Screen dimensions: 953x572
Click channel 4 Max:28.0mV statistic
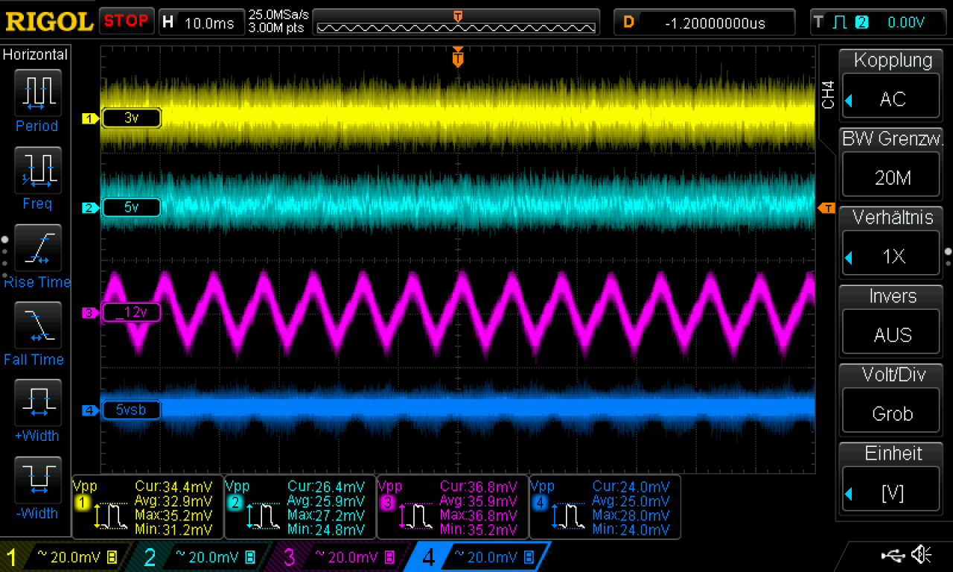631,515
